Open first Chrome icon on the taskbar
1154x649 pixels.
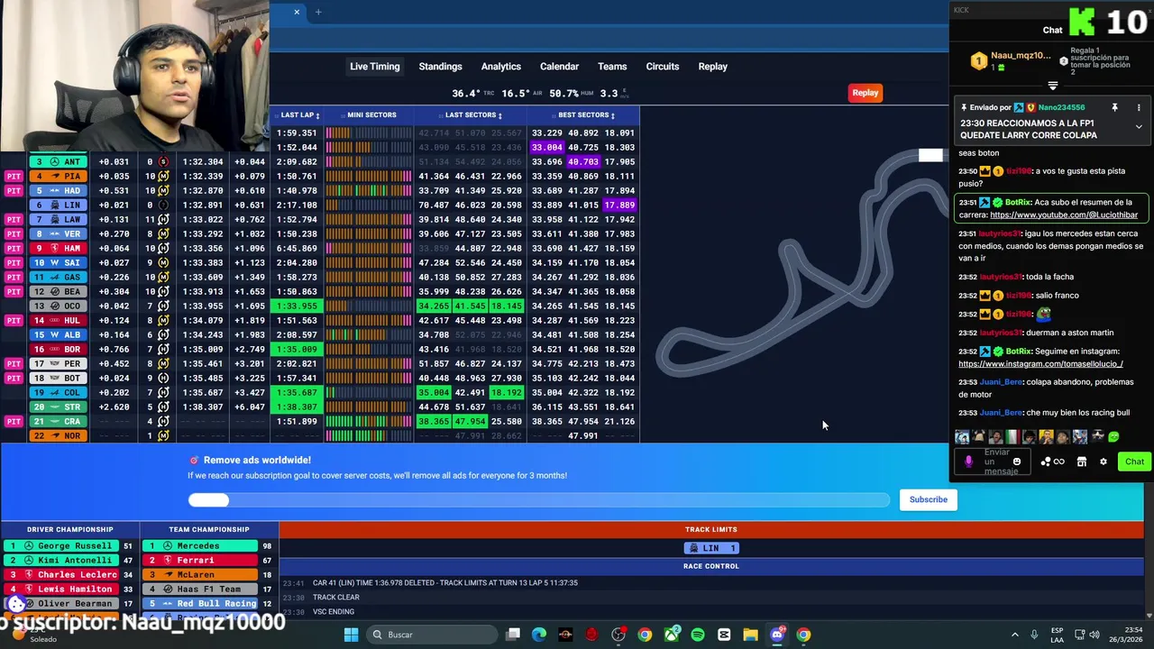click(x=645, y=635)
